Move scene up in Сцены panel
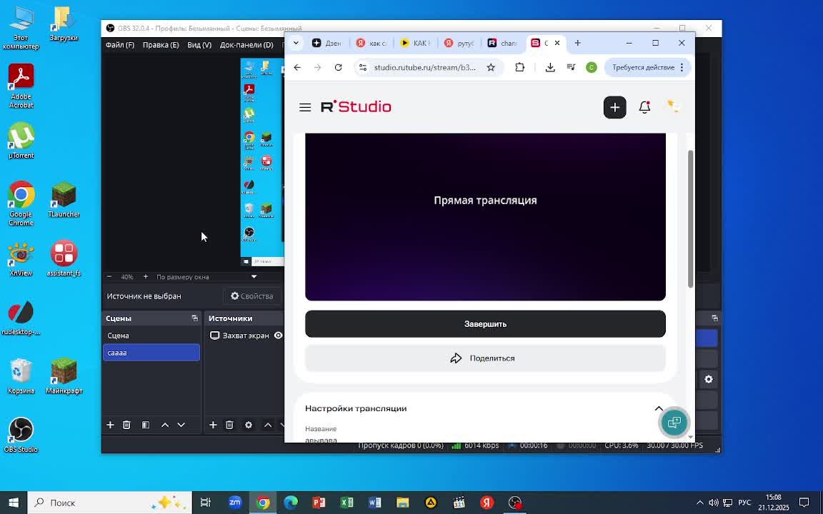Screen dimensions: 823x514 165,425
